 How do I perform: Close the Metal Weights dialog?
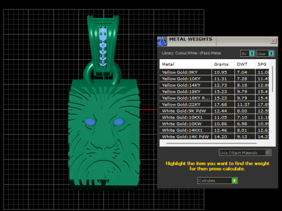(273, 41)
